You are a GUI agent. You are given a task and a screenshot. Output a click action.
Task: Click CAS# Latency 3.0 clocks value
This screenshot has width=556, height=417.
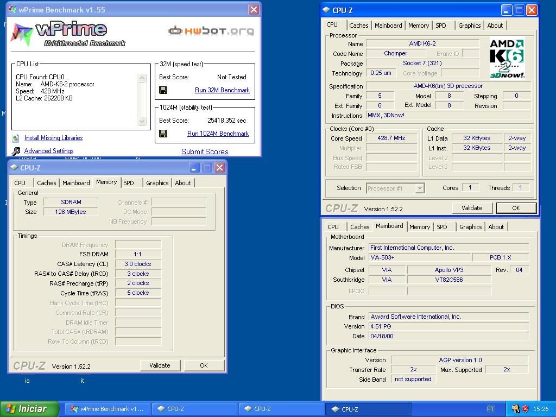(x=138, y=264)
